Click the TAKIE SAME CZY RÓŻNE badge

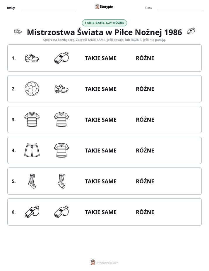[104, 23]
